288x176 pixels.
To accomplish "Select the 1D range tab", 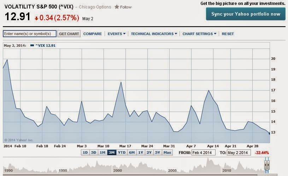I will click(x=85, y=152).
